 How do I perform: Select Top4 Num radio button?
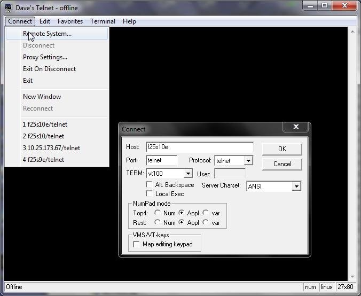157,213
